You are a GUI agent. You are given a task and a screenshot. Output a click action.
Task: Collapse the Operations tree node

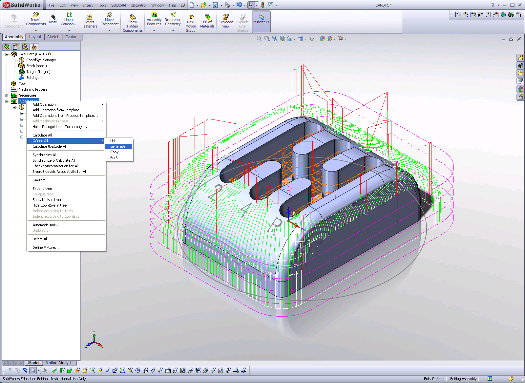(7, 101)
